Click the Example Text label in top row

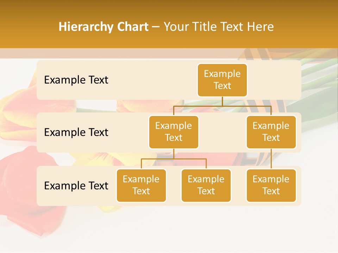(76, 80)
